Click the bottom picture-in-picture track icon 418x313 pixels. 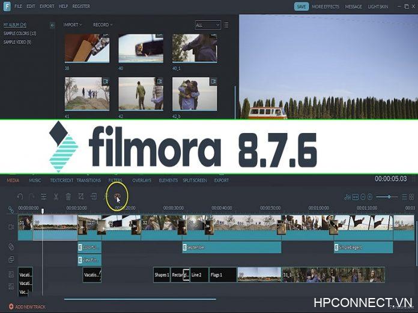[x=11, y=287]
